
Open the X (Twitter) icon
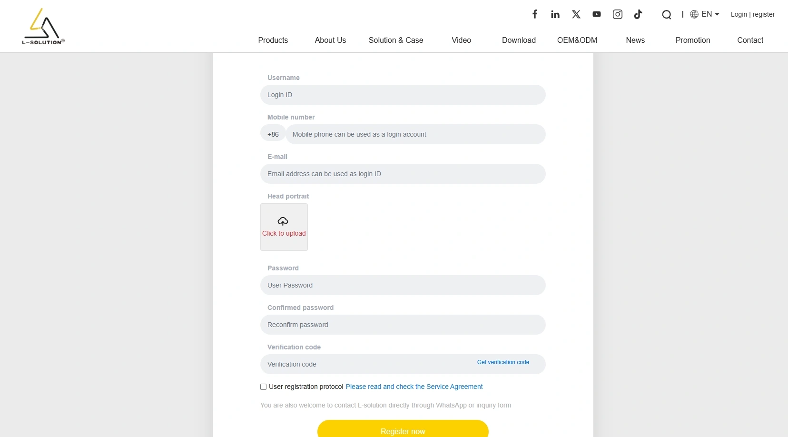tap(576, 14)
